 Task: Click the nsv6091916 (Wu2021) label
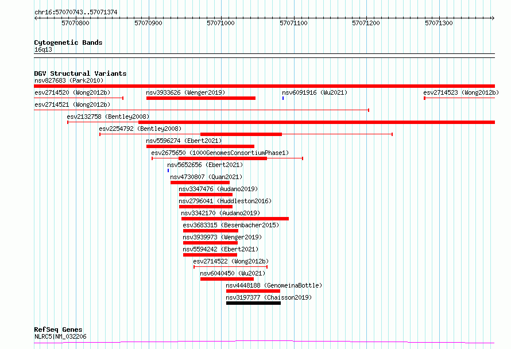pyautogui.click(x=315, y=92)
